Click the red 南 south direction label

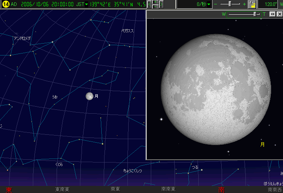tap(222, 190)
